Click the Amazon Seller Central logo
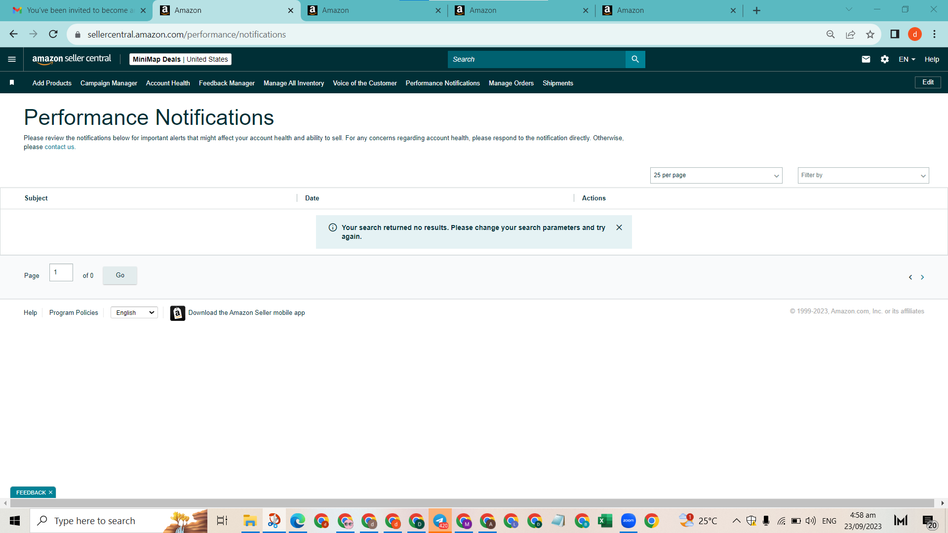Viewport: 948px width, 533px height. (x=72, y=59)
